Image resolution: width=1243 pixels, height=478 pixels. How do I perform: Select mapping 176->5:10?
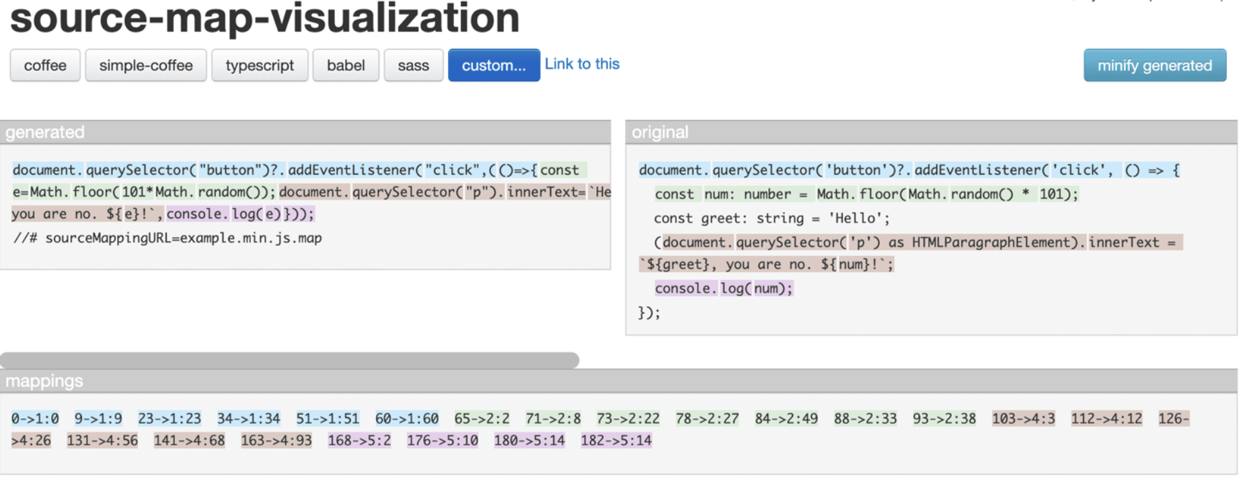point(443,440)
